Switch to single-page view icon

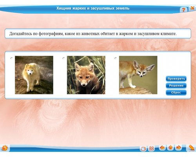[143, 149]
